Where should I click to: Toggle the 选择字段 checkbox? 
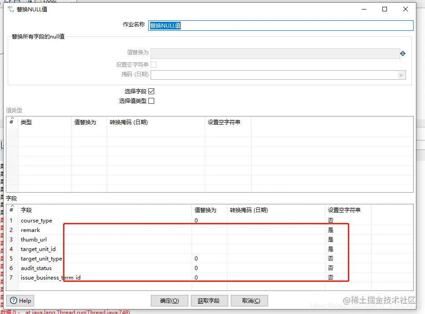(x=151, y=91)
